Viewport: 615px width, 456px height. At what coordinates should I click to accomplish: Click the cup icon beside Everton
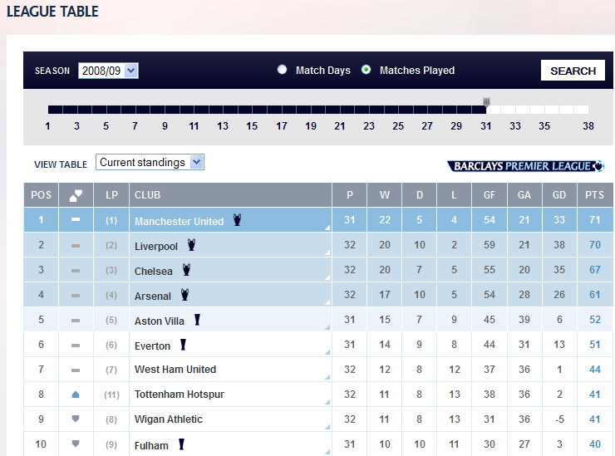[x=183, y=345]
